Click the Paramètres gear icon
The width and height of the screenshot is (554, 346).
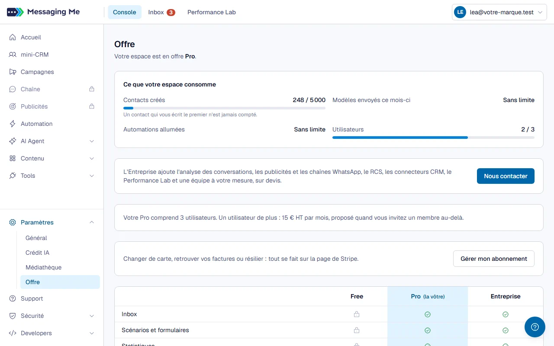[13, 222]
